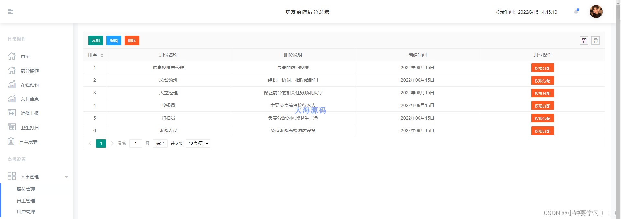Click the clipboard icon beside 日常报表
This screenshot has width=621, height=219.
[x=11, y=141]
